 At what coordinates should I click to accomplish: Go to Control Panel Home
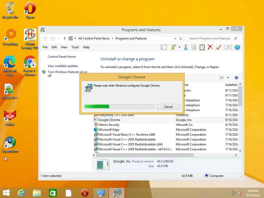click(x=62, y=57)
